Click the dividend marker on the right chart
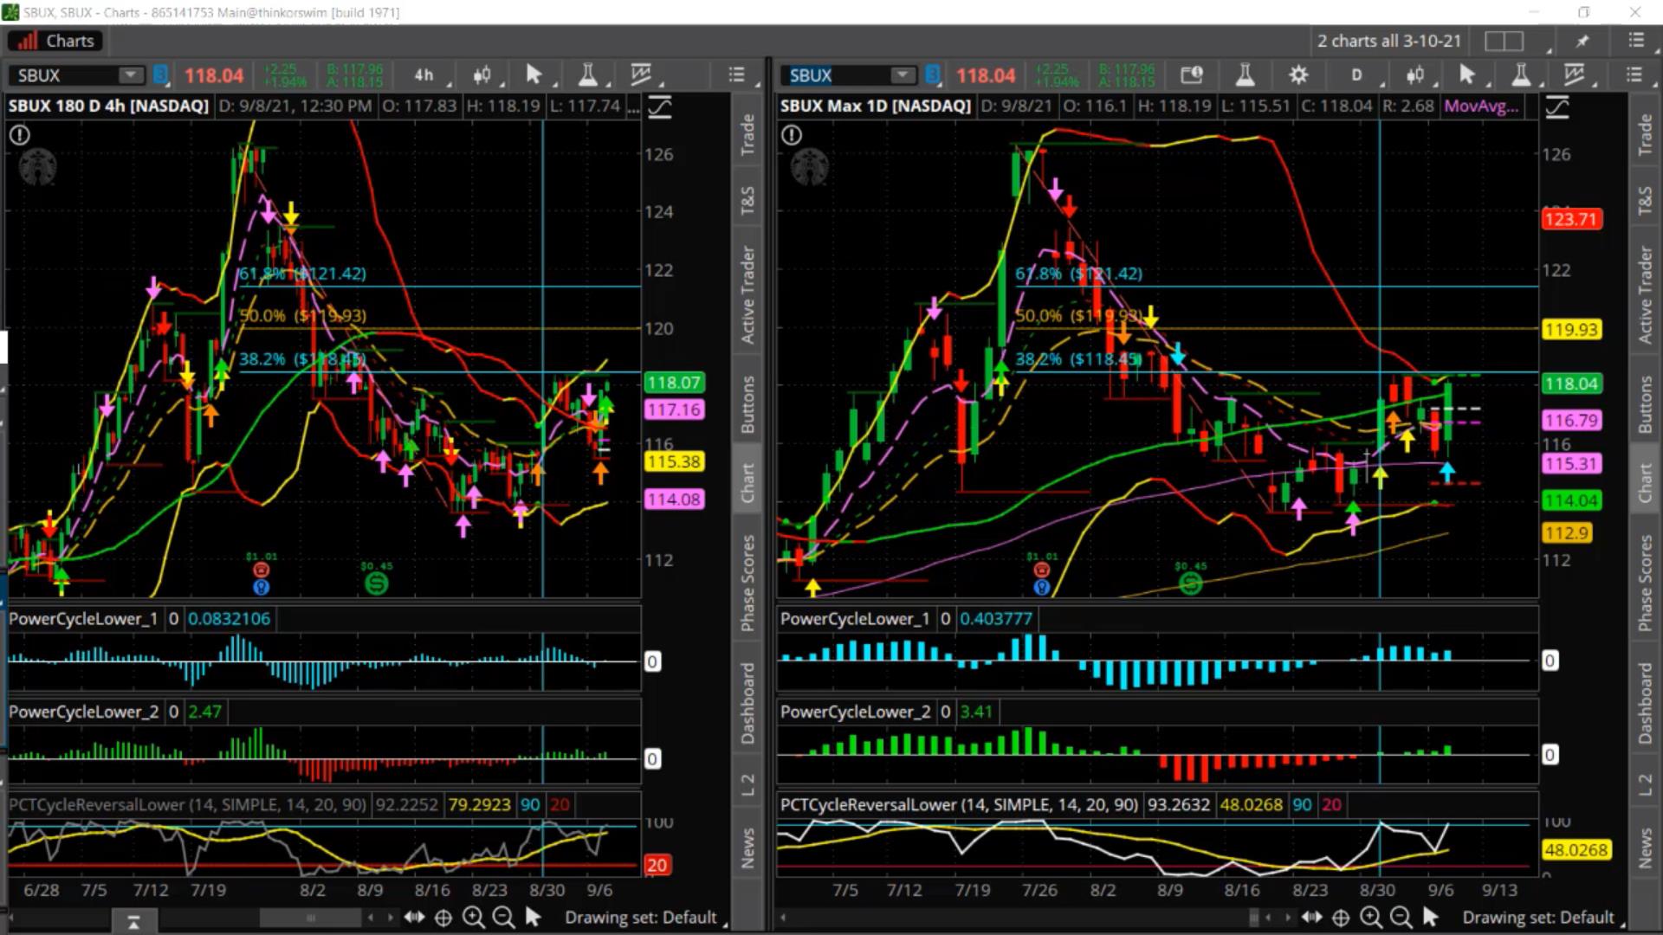Screen dimensions: 1663x935 pyautogui.click(x=1191, y=584)
